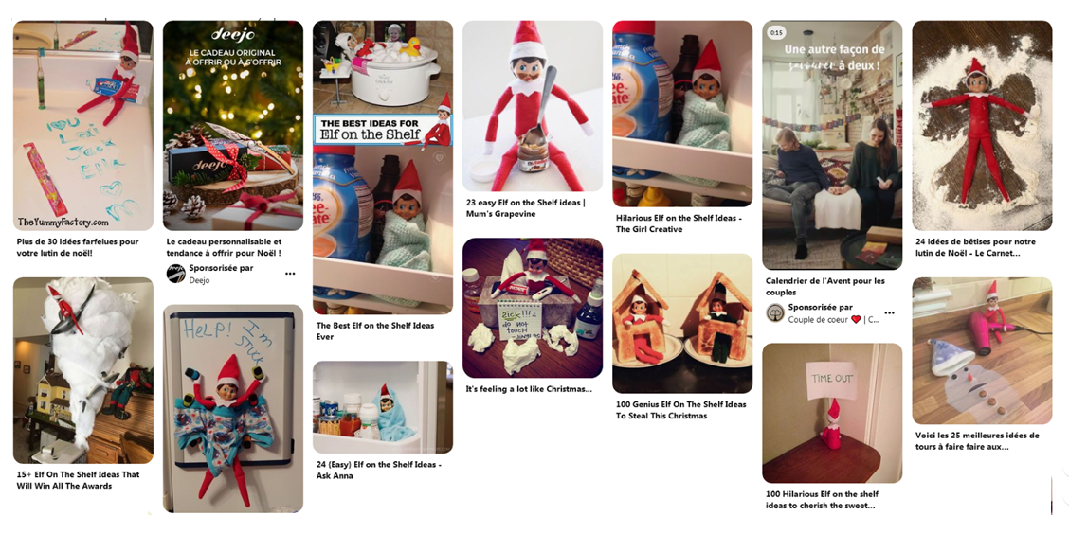The width and height of the screenshot is (1069, 534).
Task: Open the Deejo Christmas gift ad image
Action: coord(232,125)
